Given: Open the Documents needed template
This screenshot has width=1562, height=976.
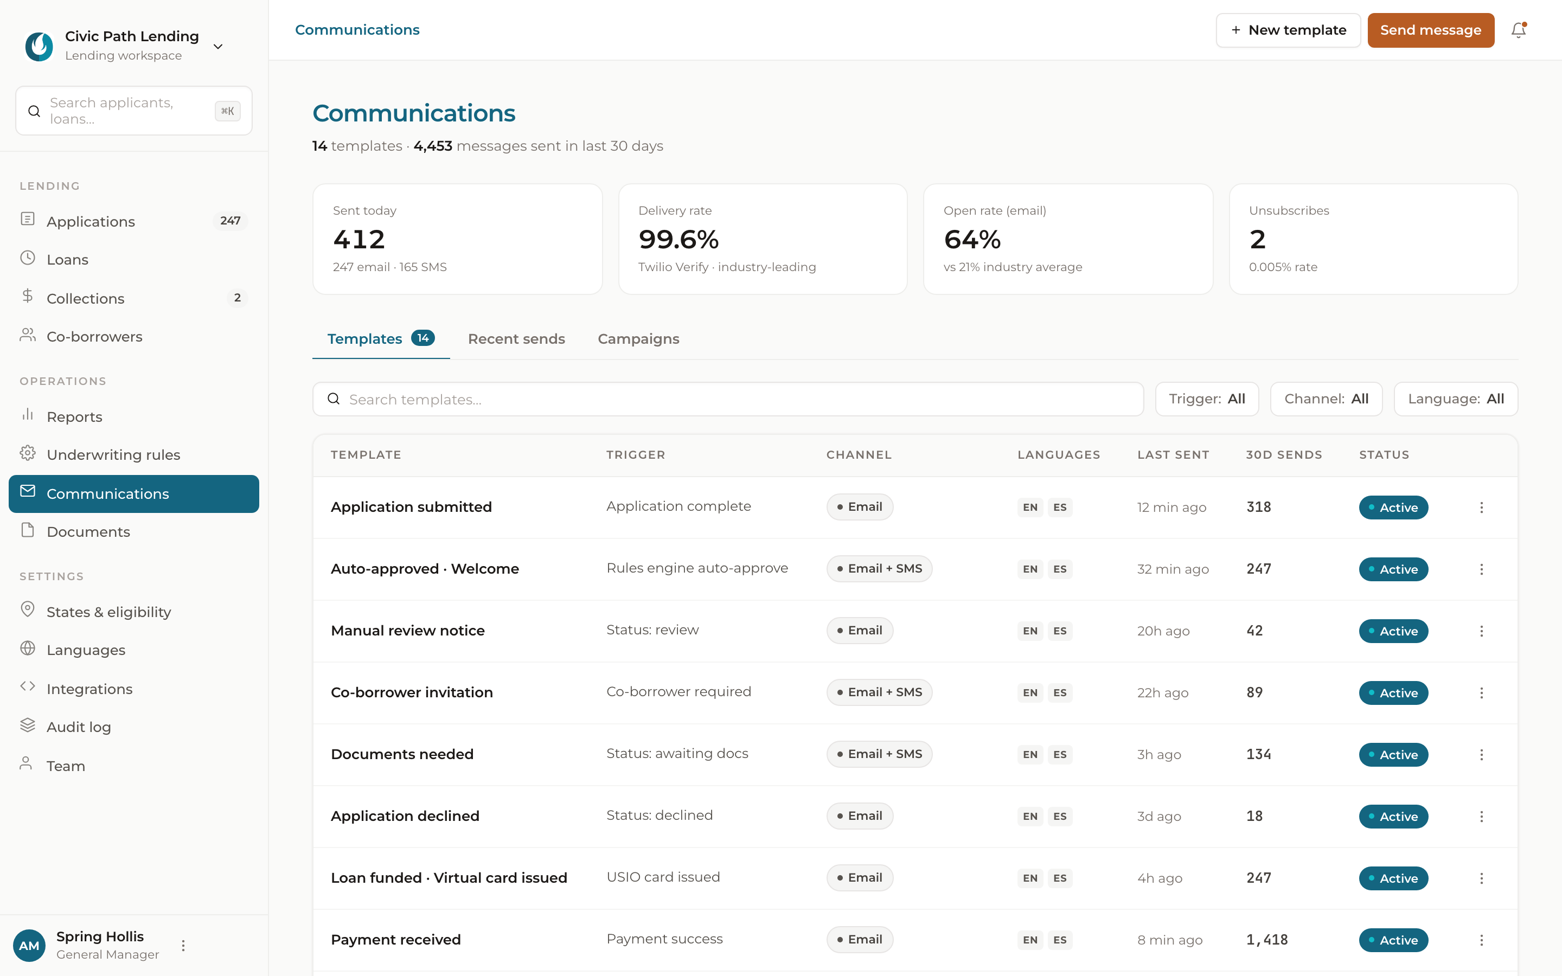Looking at the screenshot, I should coord(402,755).
